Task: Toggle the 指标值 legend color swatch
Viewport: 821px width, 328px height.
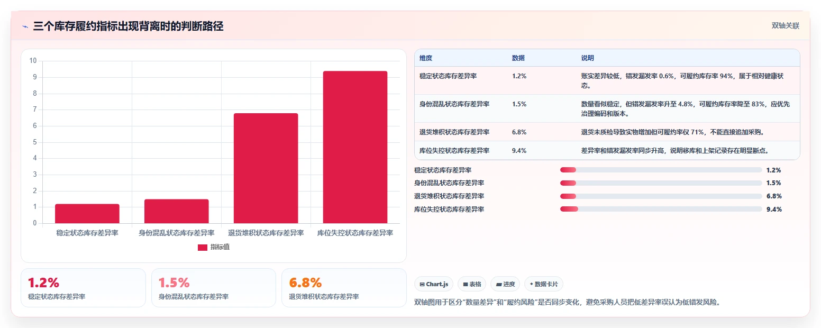Action: (x=203, y=247)
